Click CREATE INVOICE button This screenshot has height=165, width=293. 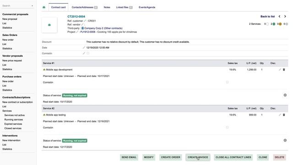pyautogui.click(x=198, y=157)
